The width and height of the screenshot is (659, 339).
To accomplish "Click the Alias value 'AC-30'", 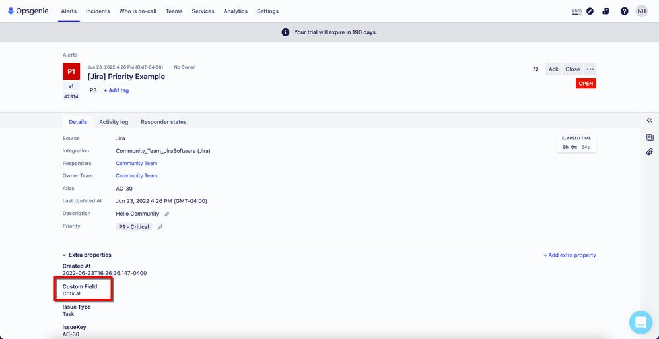I will click(124, 189).
